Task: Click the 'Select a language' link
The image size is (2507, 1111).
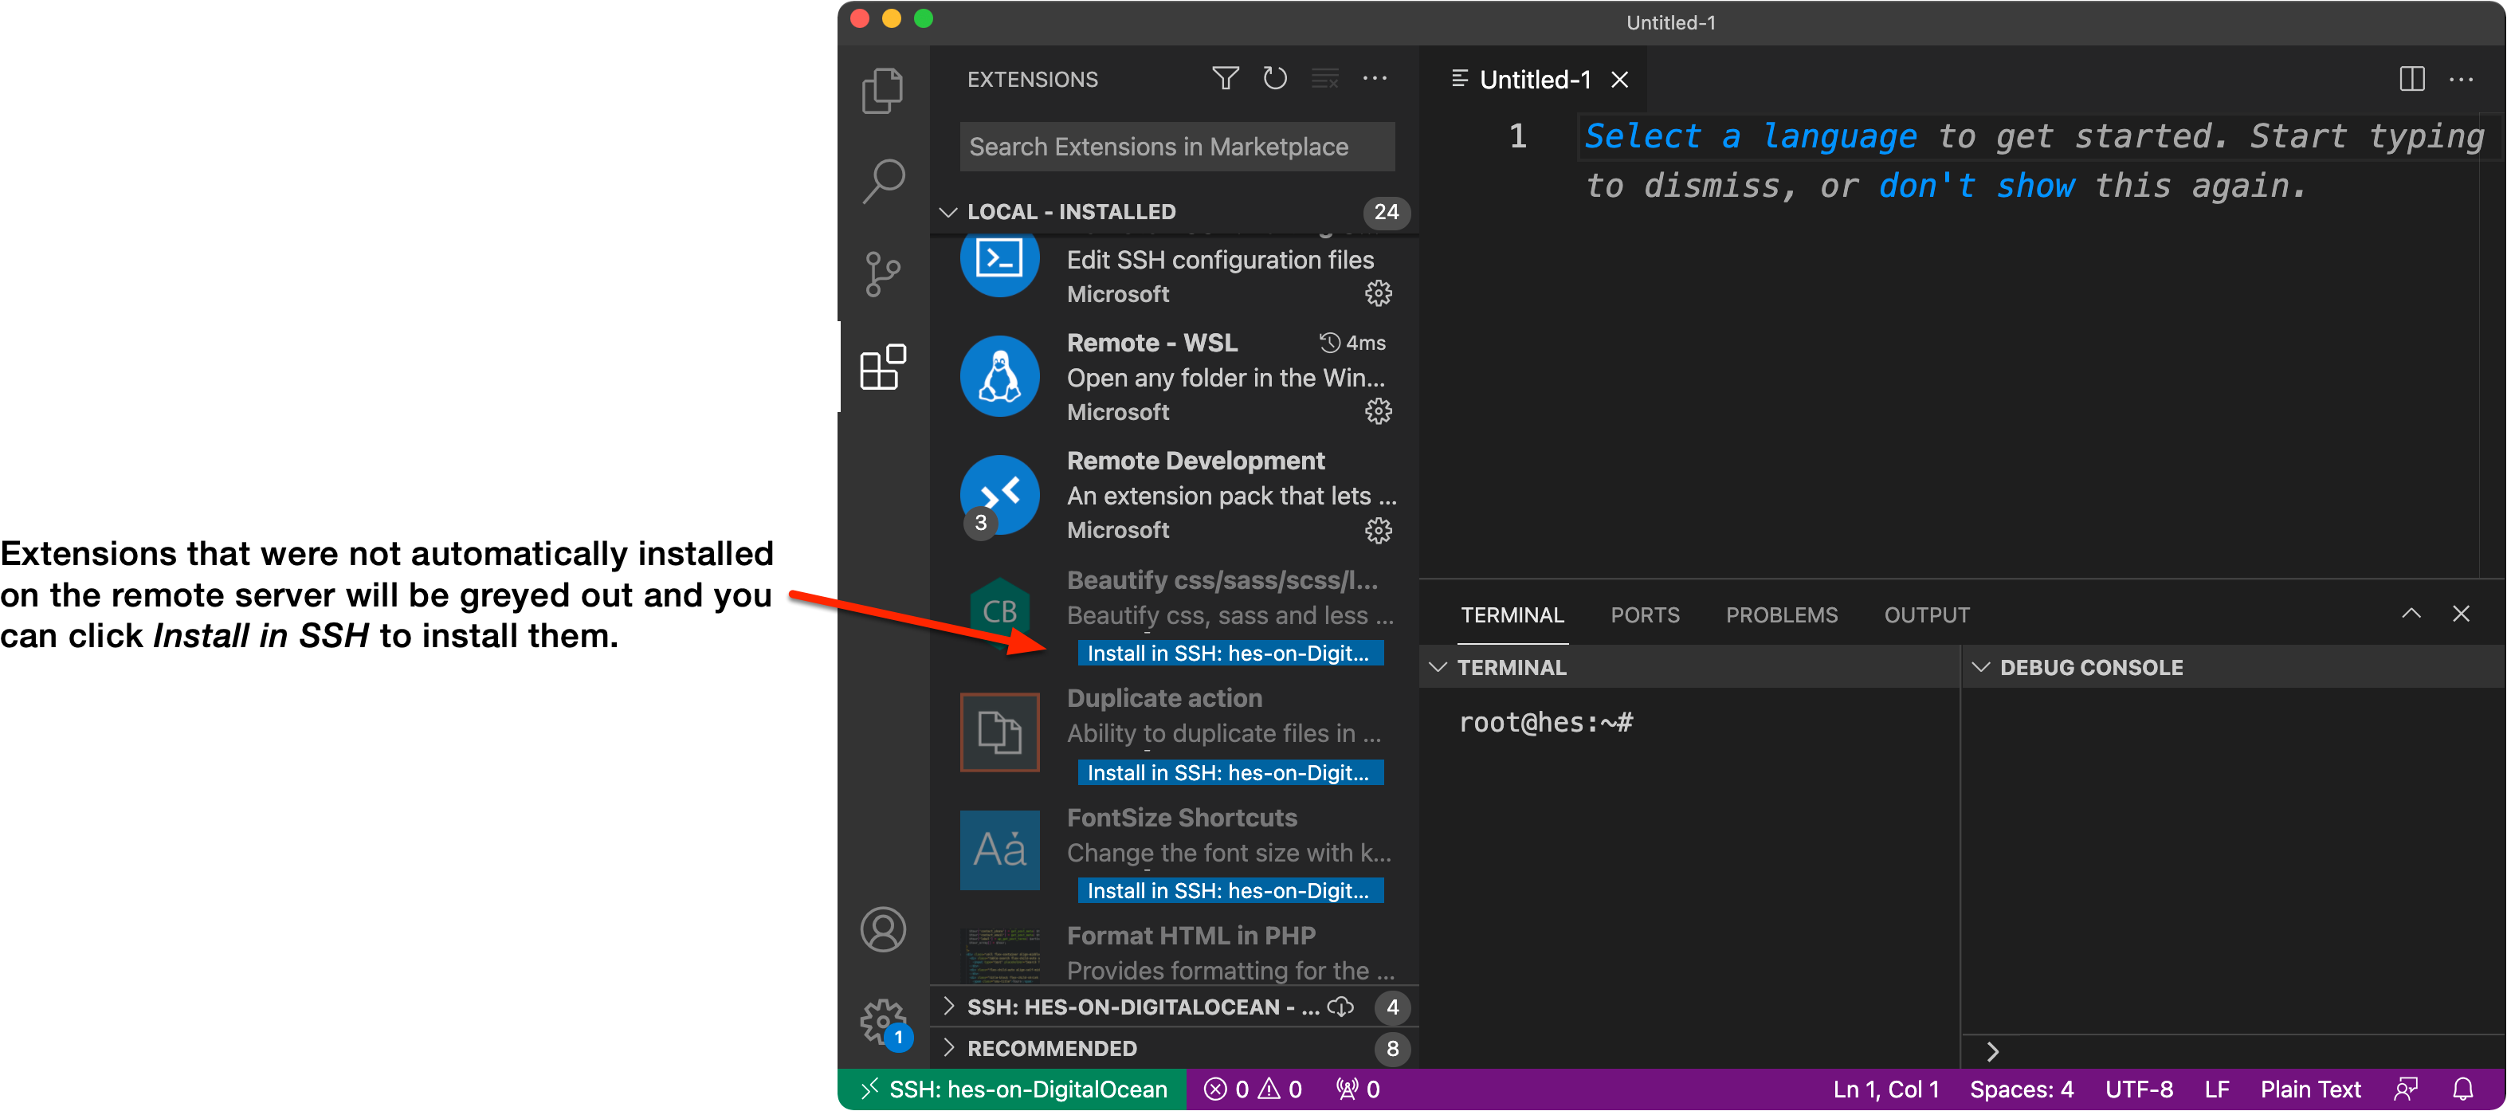Action: click(1750, 135)
